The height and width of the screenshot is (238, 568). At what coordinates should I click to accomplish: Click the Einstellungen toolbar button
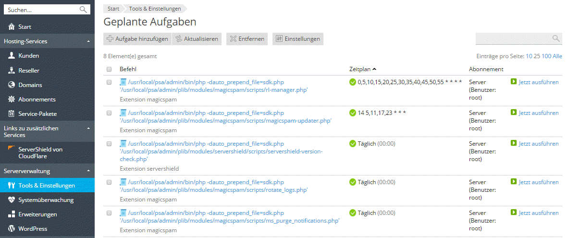coord(298,39)
